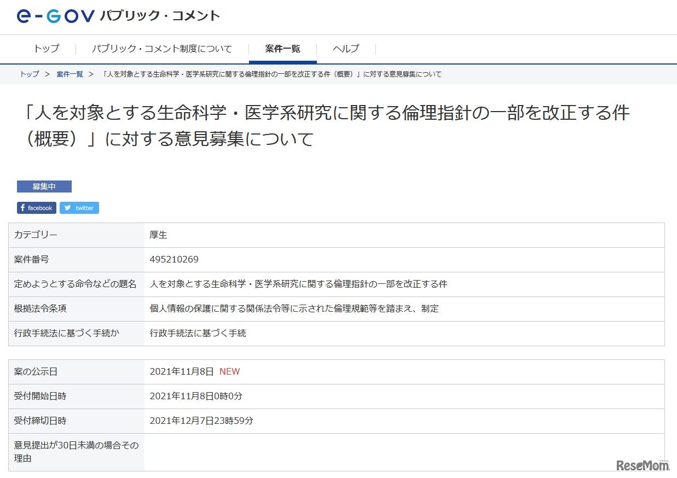The width and height of the screenshot is (677, 478).
Task: Click the トップ breadcrumb link
Action: tap(28, 74)
